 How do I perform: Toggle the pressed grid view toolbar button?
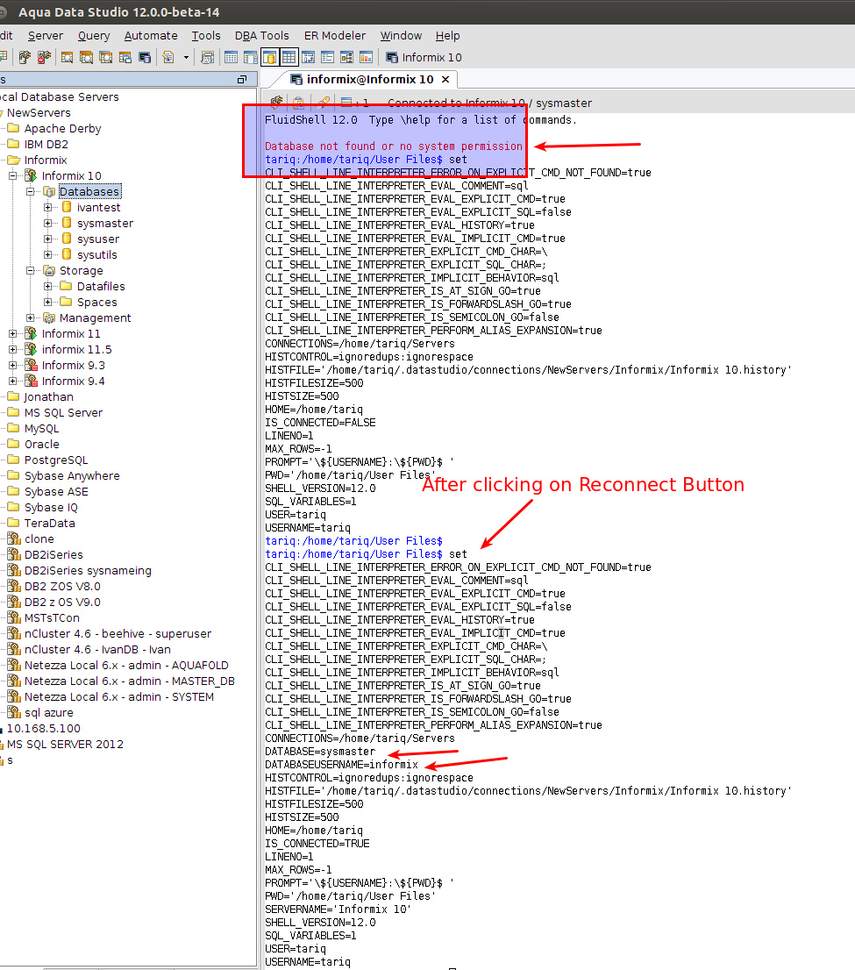tap(289, 58)
